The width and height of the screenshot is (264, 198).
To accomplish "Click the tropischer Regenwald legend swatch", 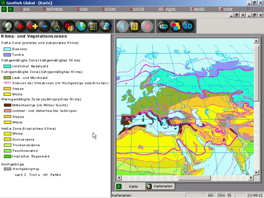I will pyautogui.click(x=7, y=156).
